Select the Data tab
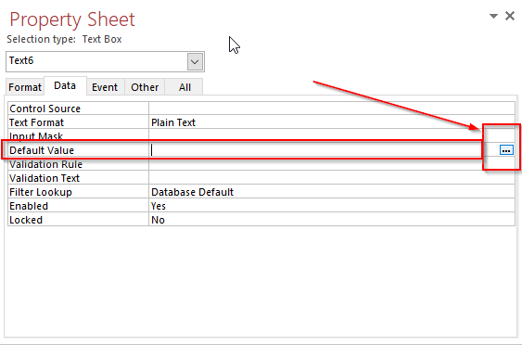 coord(65,86)
